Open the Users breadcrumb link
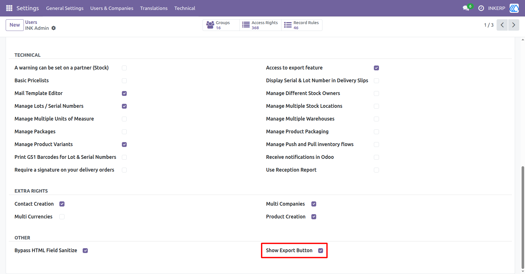The image size is (525, 274). (x=31, y=22)
